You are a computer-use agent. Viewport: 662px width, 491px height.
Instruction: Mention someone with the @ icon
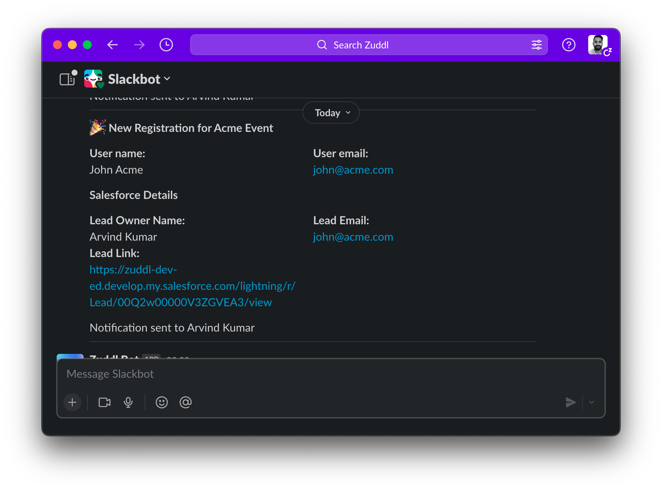coord(186,402)
